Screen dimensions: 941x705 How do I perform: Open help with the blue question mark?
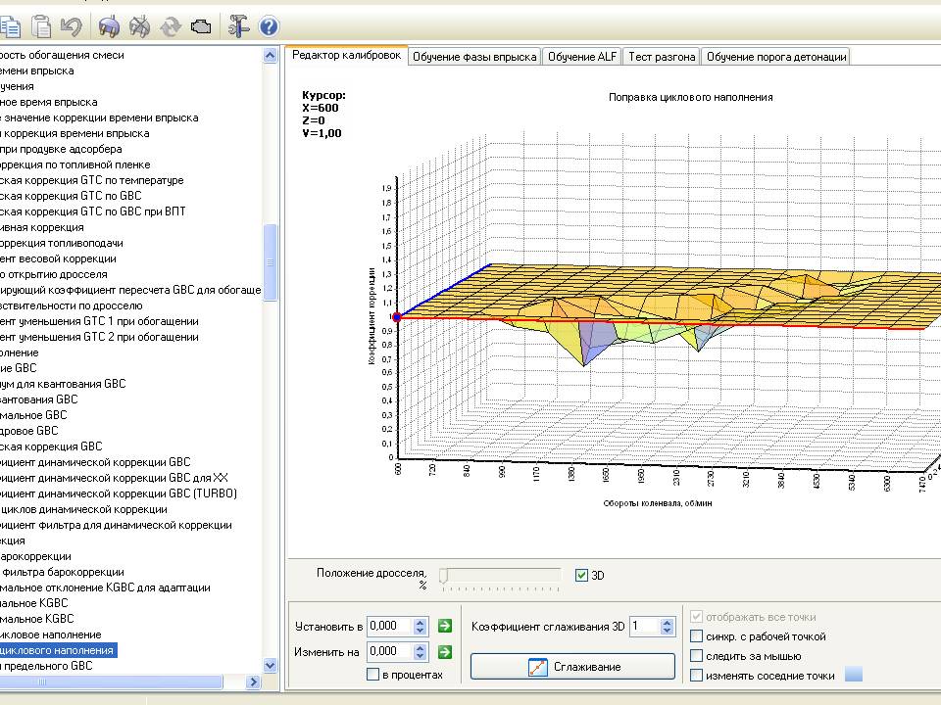click(269, 27)
